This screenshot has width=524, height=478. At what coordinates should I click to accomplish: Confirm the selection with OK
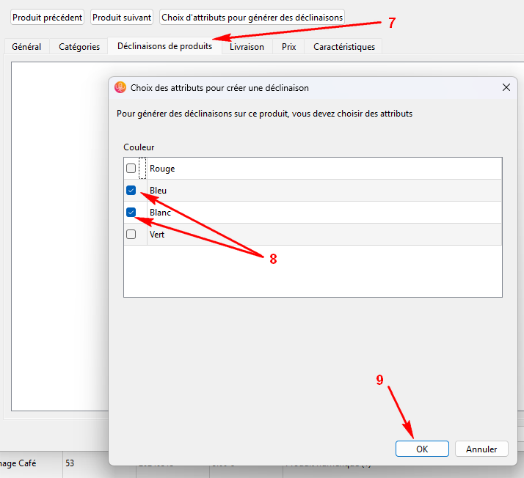point(422,449)
